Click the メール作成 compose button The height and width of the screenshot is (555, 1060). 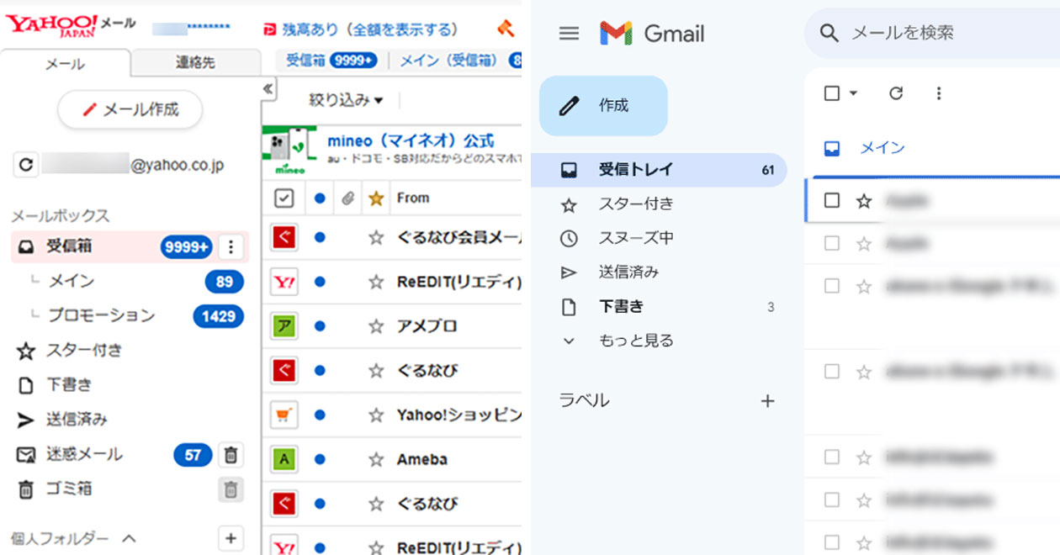[x=130, y=109]
